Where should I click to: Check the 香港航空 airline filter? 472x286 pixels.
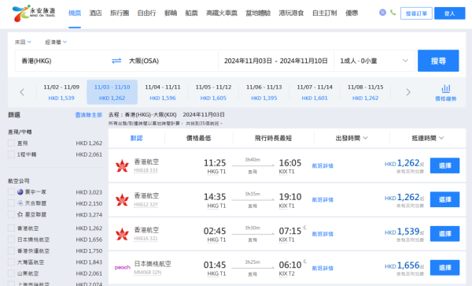pyautogui.click(x=11, y=228)
